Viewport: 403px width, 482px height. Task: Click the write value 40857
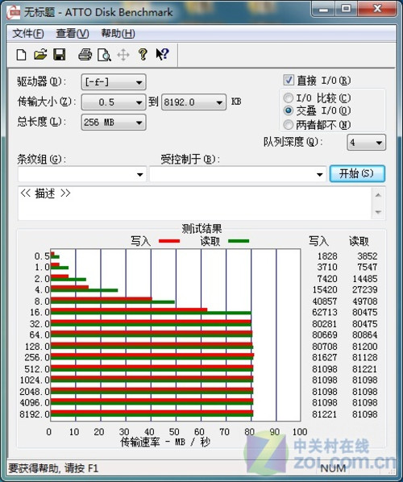point(325,301)
